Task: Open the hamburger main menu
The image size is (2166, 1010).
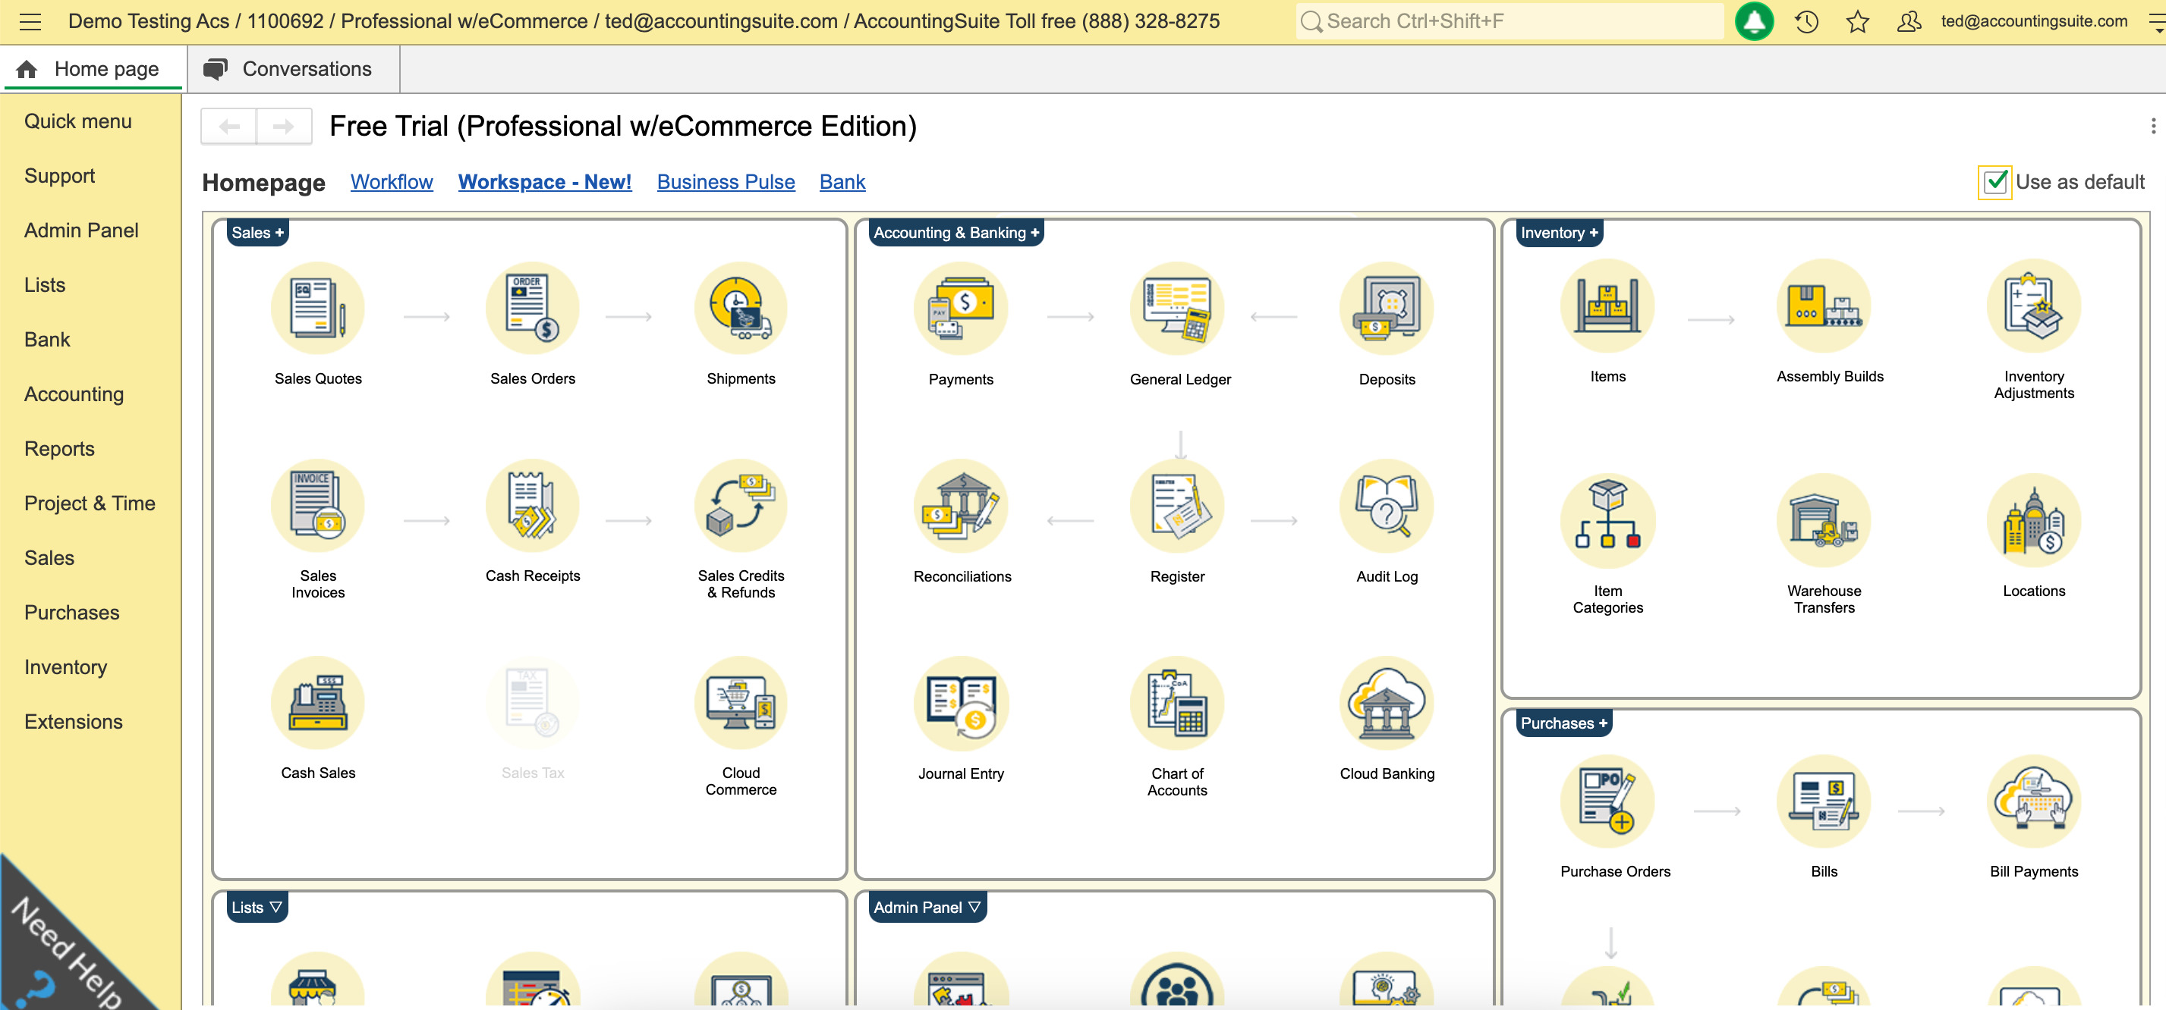Action: click(x=30, y=22)
